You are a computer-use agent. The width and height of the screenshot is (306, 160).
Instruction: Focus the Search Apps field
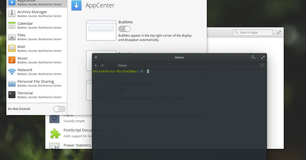252,33
